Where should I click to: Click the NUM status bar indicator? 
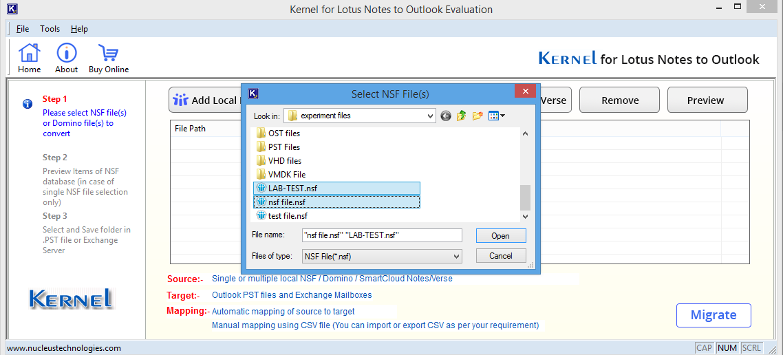pyautogui.click(x=727, y=348)
